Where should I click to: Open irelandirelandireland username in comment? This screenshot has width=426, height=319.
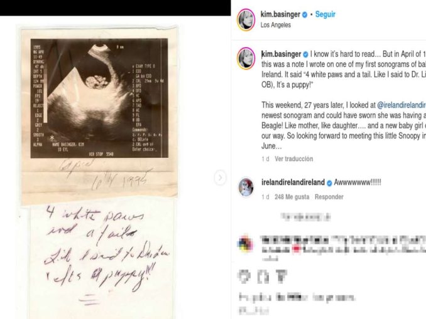[x=293, y=182]
